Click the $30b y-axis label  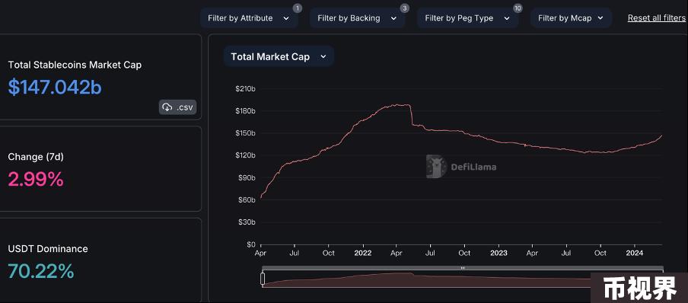247,222
